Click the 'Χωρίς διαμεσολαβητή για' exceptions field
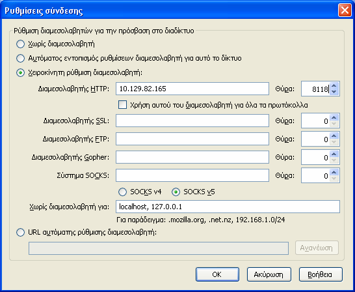The height and width of the screenshot is (292, 355). coord(228,207)
